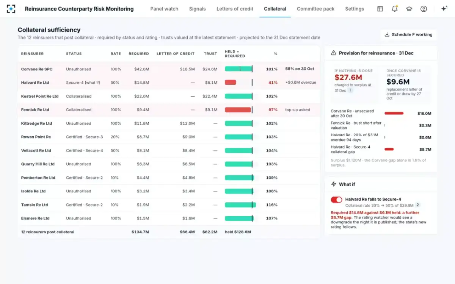Screen dimensions: 455x284
Task: Click the Status column header
Action: pyautogui.click(x=74, y=54)
